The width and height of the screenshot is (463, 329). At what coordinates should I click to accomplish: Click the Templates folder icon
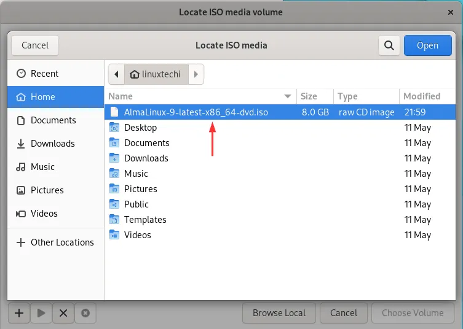(x=114, y=219)
